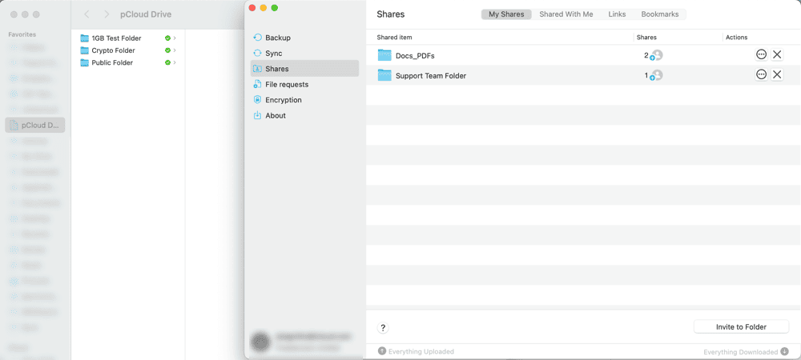Click the Actions column header

737,38
